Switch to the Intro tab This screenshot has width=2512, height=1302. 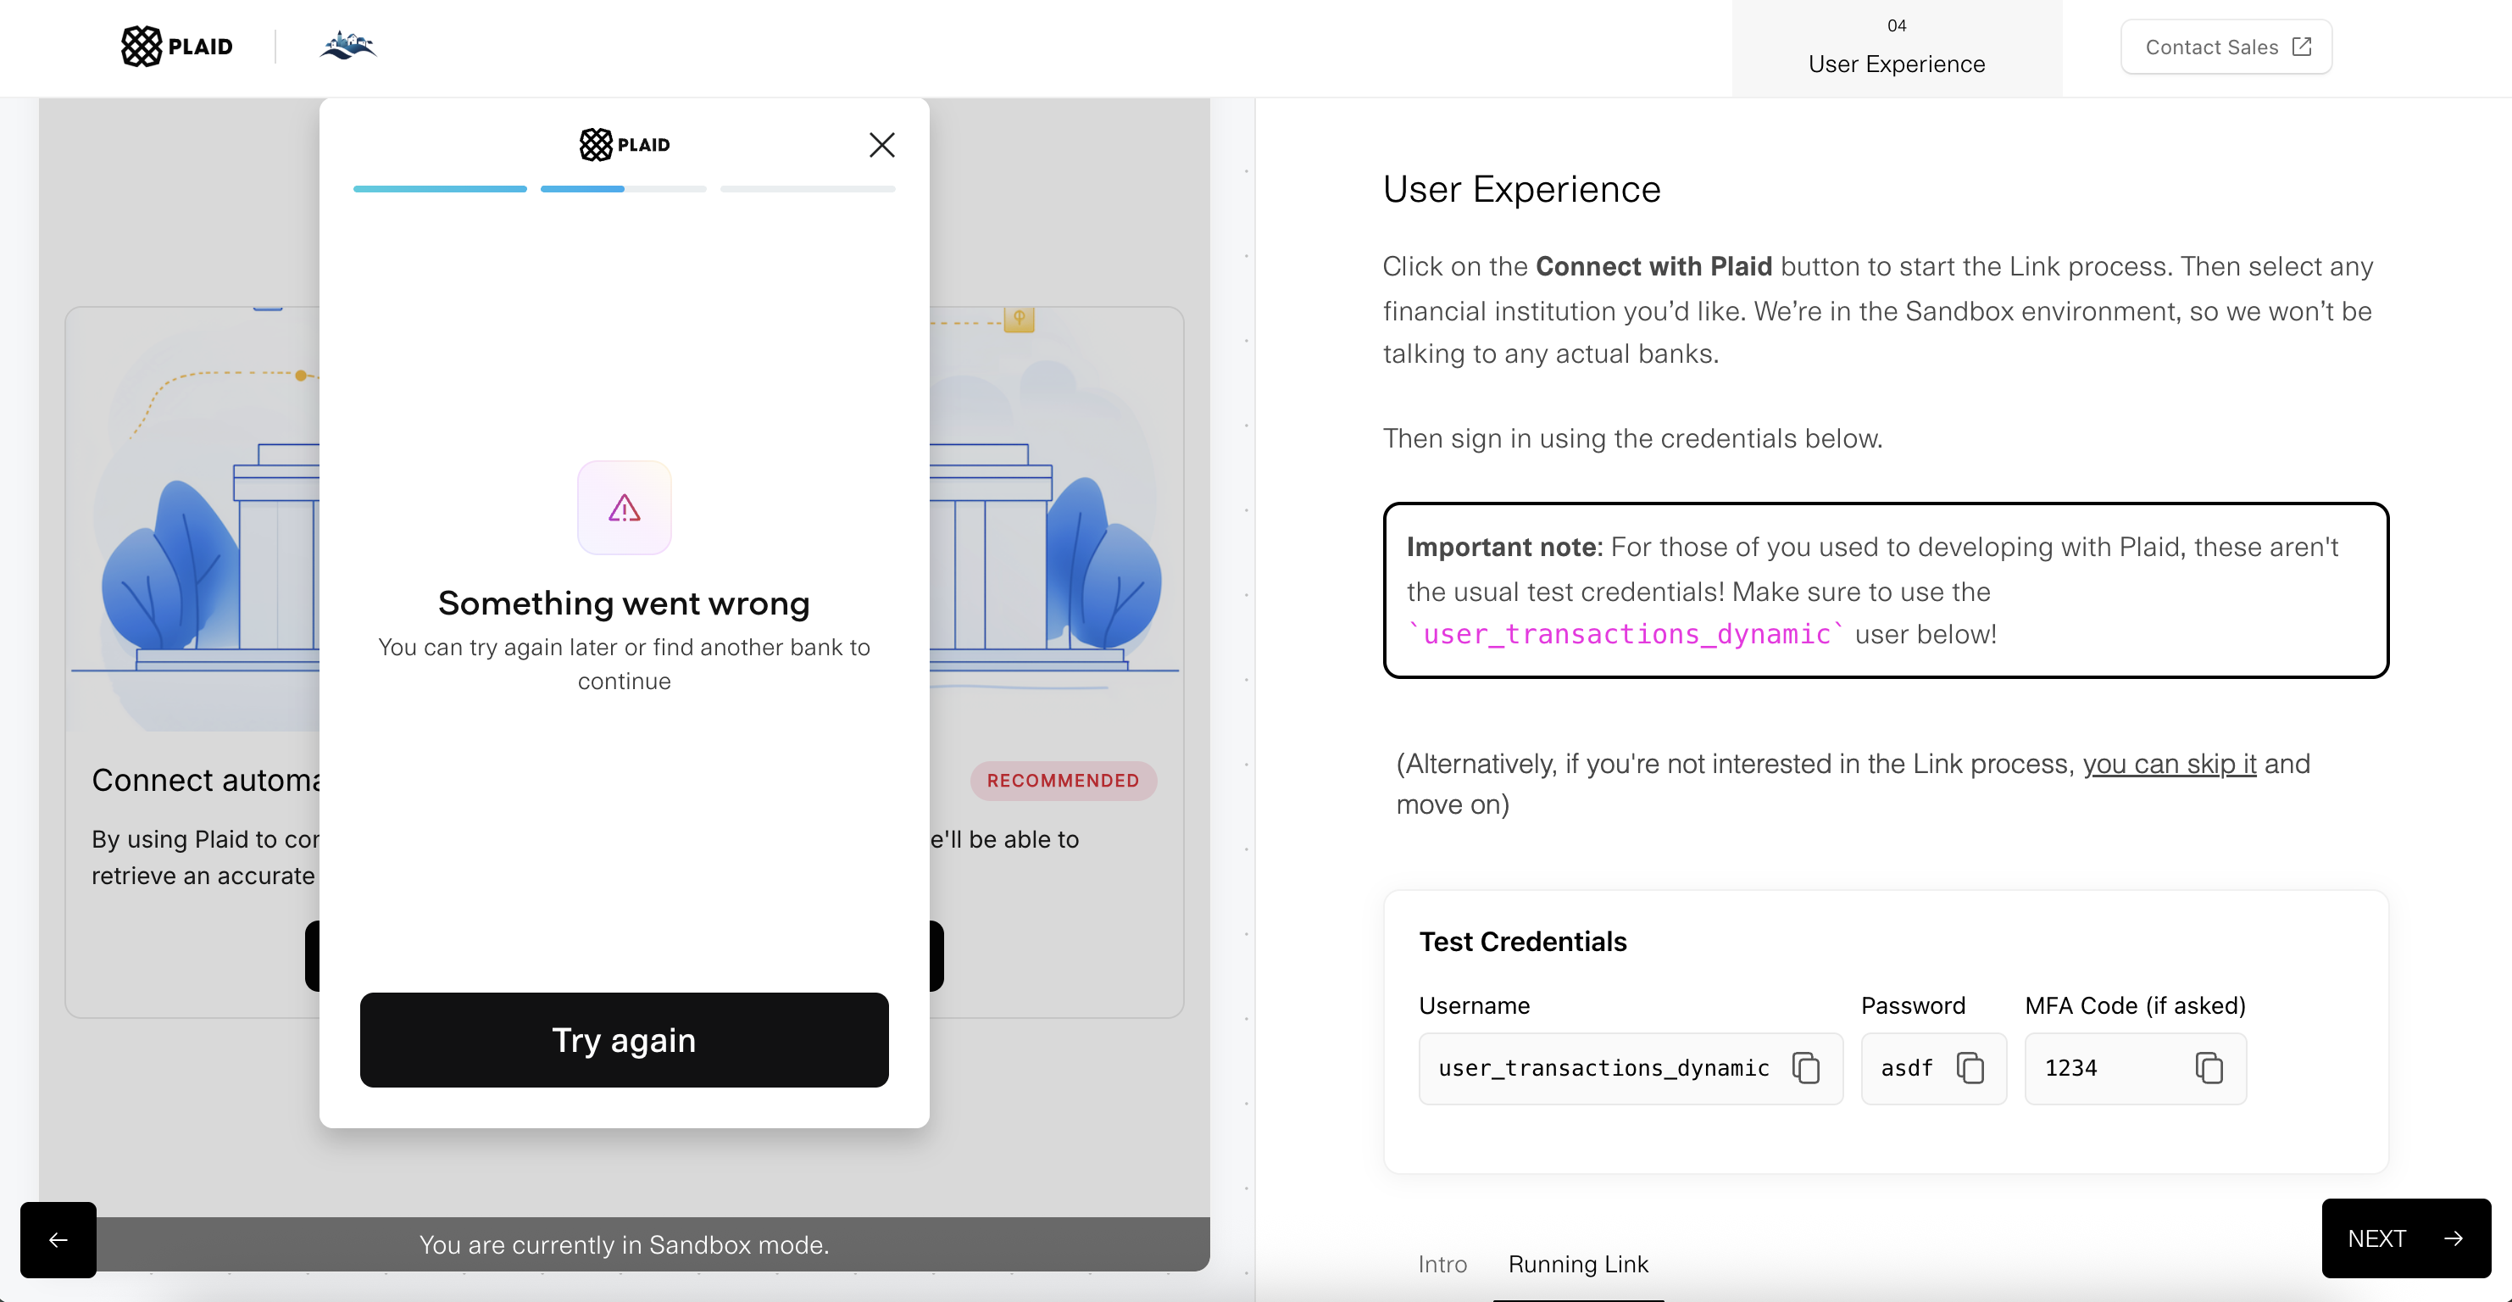(1442, 1265)
